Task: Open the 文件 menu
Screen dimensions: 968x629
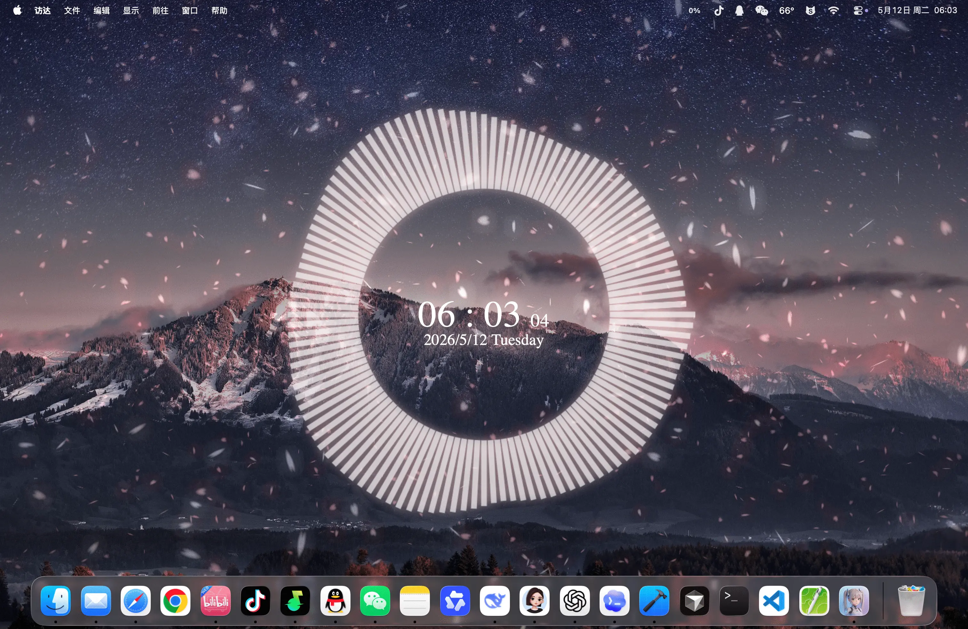Action: [x=72, y=11]
